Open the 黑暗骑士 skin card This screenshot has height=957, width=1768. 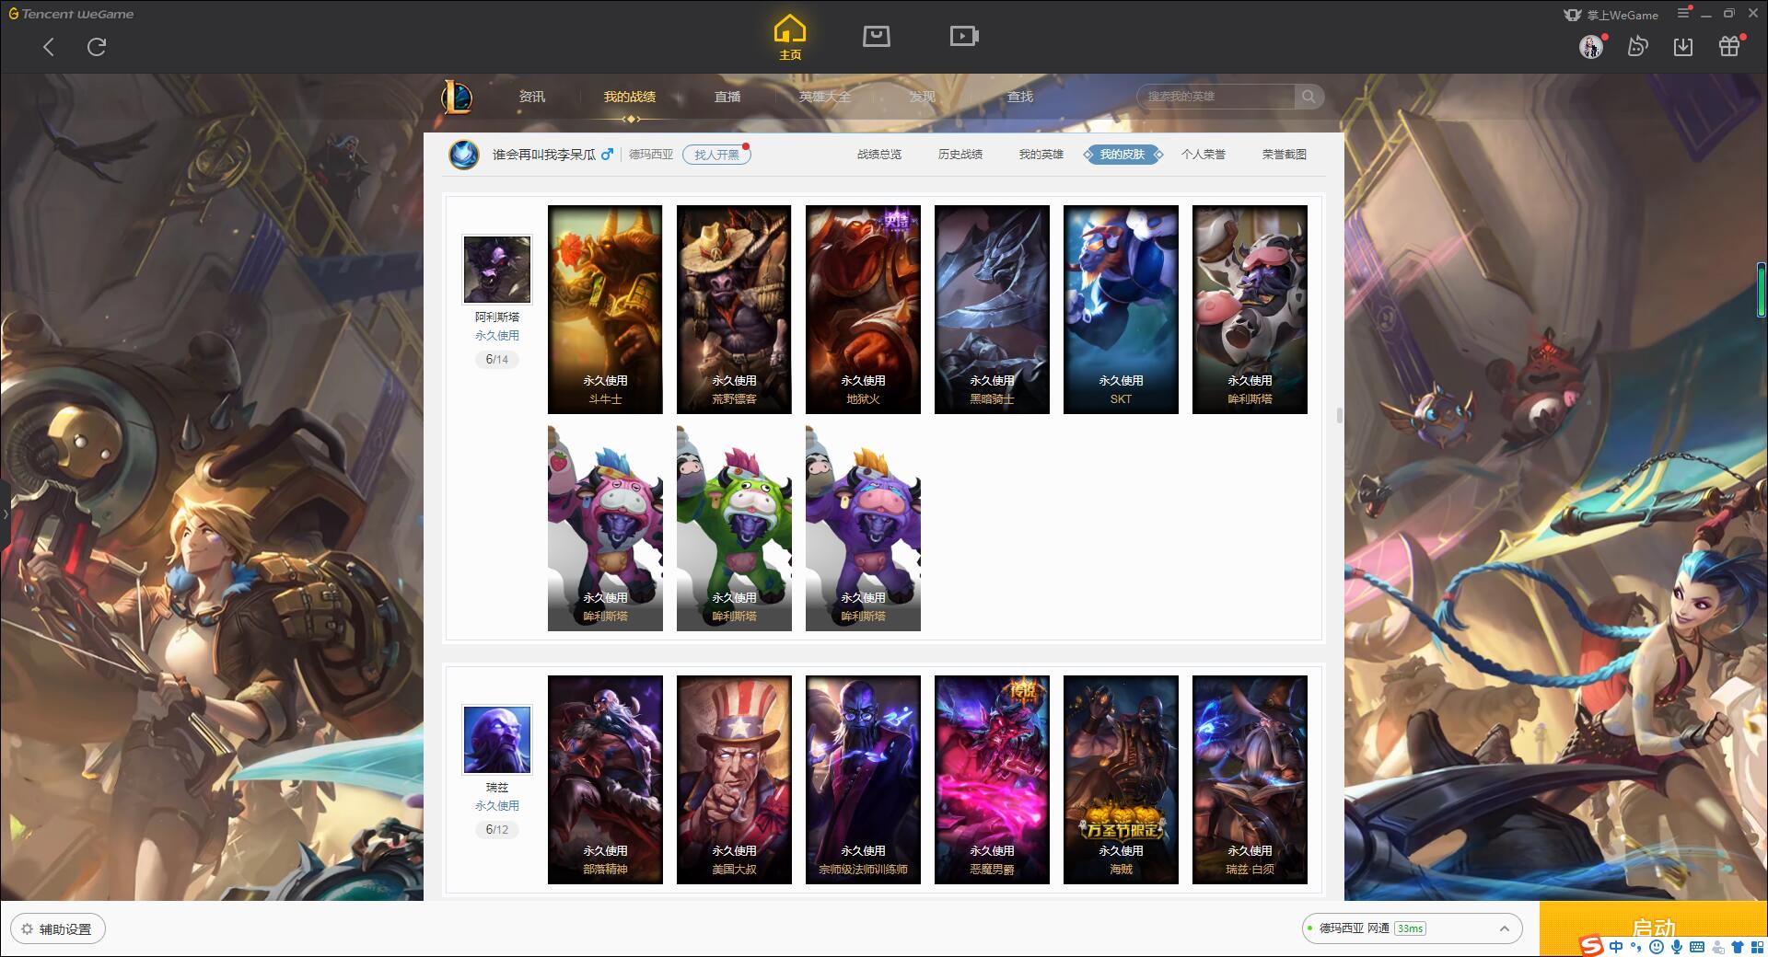point(992,309)
